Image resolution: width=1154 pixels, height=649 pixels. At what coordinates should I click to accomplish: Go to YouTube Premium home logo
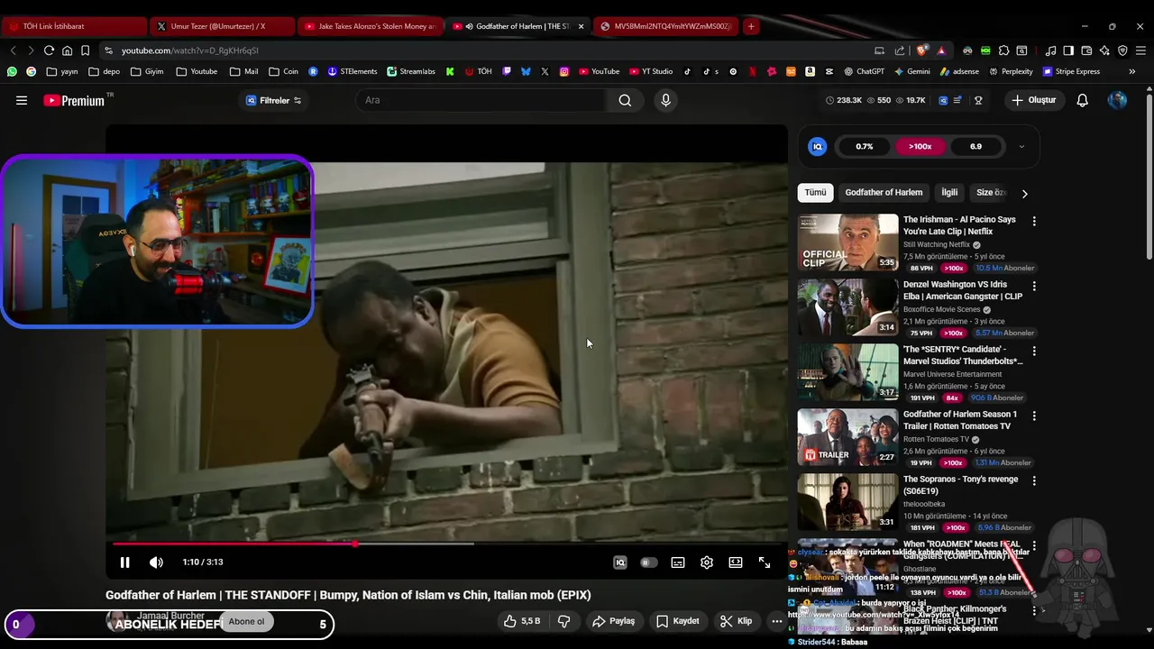pos(74,100)
